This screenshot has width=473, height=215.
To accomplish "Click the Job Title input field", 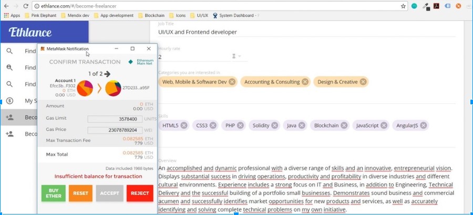I will [x=306, y=32].
